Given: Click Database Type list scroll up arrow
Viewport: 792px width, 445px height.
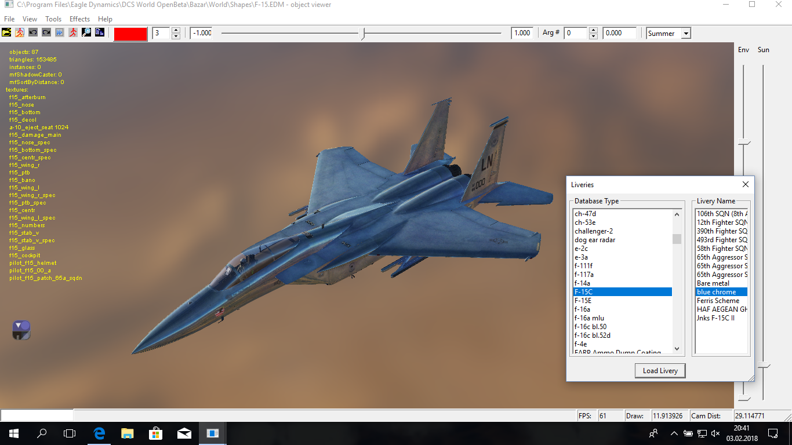Looking at the screenshot, I should coord(677,214).
